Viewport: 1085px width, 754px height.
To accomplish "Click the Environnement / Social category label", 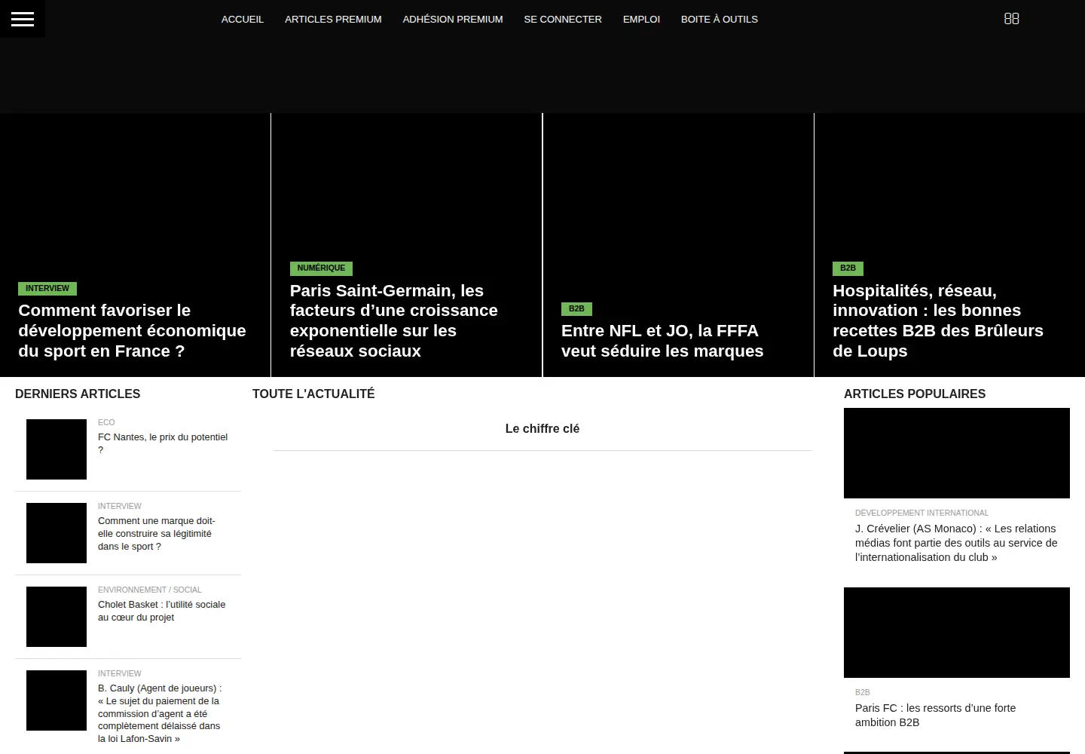I will click(150, 590).
